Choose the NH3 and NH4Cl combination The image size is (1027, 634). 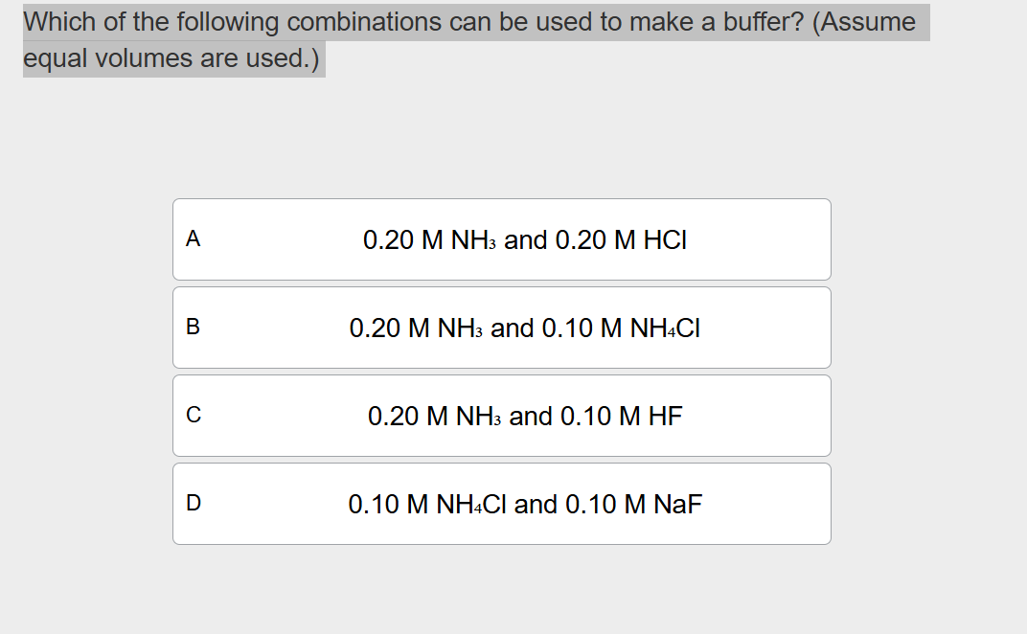tap(501, 328)
